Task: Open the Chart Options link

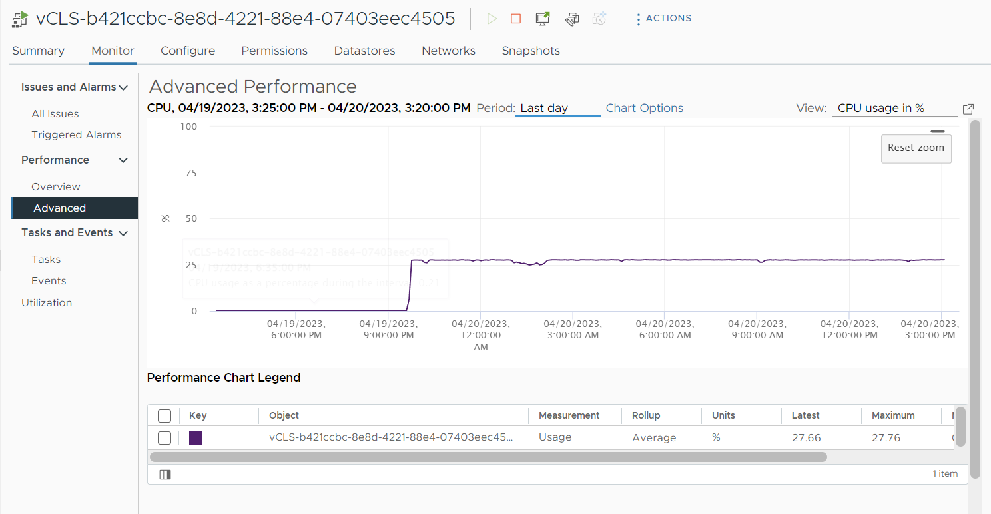Action: coord(644,108)
